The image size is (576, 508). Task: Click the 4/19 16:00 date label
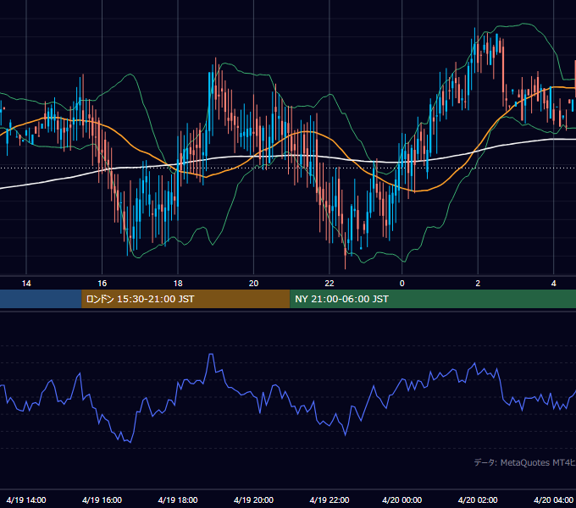pos(102,500)
